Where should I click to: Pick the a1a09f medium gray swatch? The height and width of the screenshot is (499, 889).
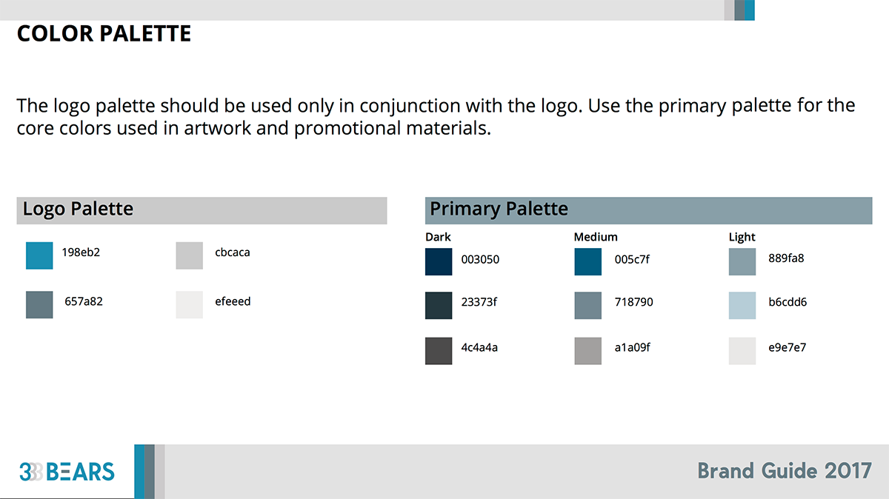click(588, 351)
